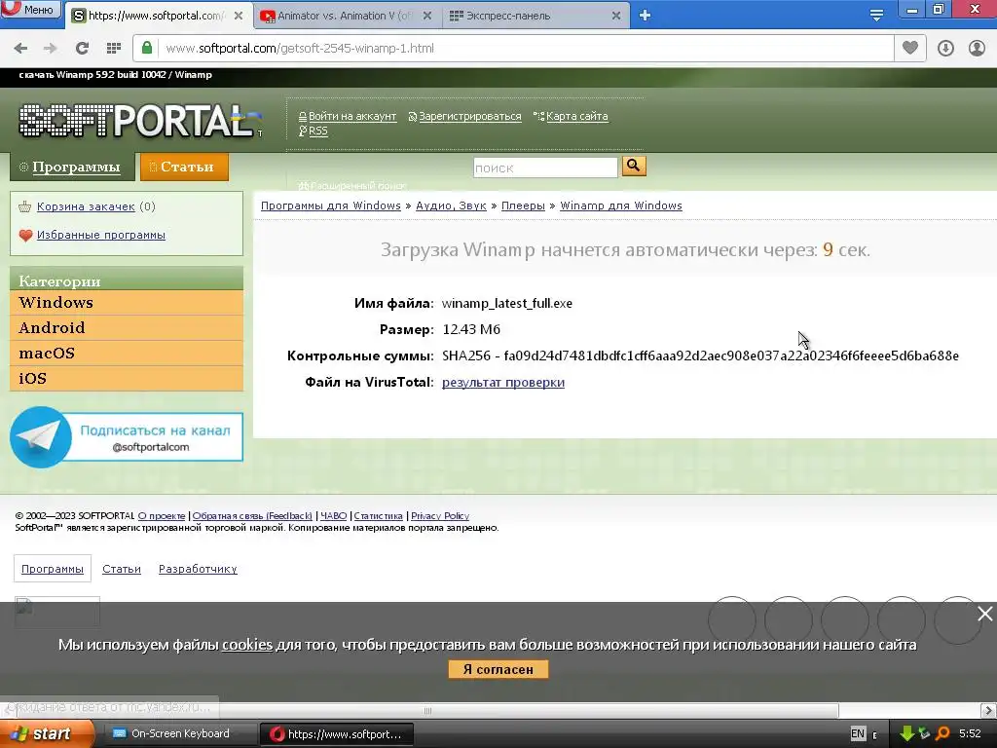Open the Windows category
Screen dimensions: 997x748
(127, 303)
